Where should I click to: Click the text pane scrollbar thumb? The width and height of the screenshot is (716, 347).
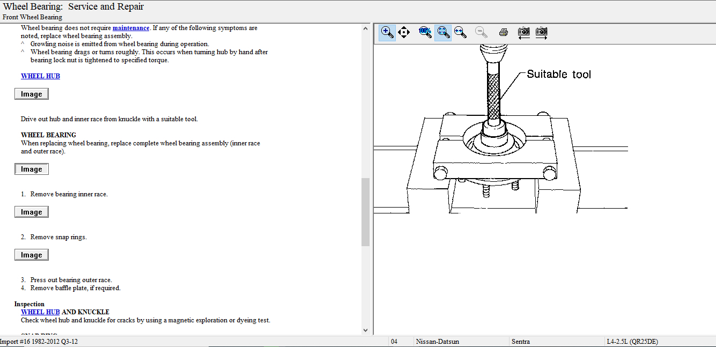click(x=366, y=212)
